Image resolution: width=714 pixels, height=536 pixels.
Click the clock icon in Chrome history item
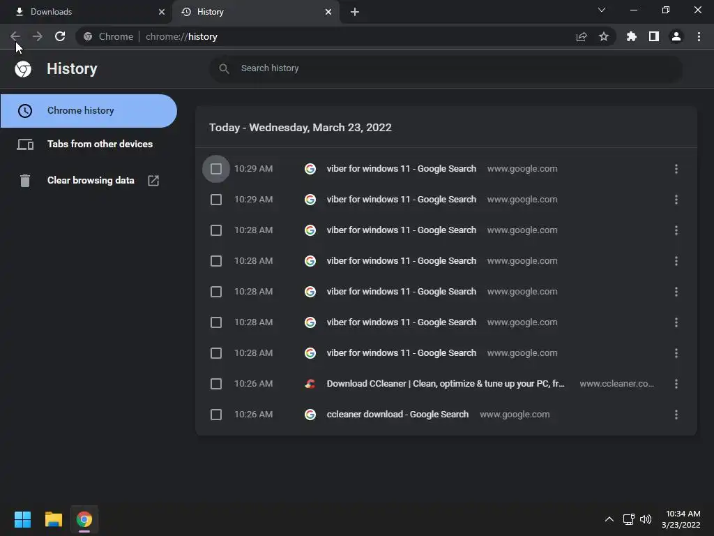pyautogui.click(x=25, y=111)
